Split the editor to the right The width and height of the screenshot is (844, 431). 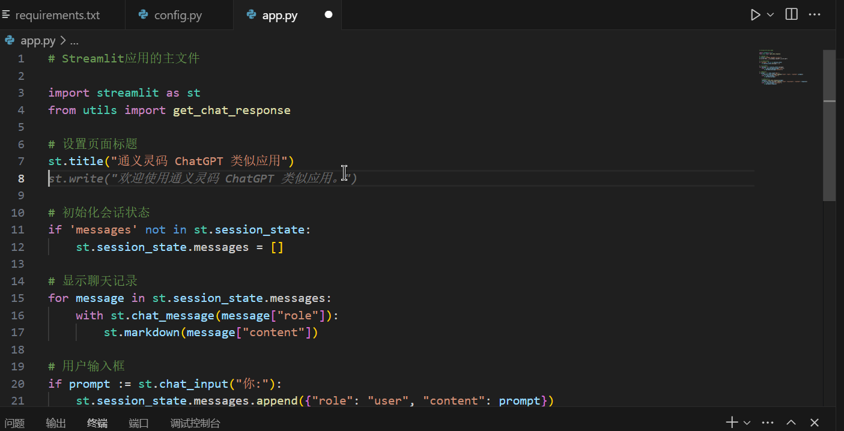coord(792,15)
